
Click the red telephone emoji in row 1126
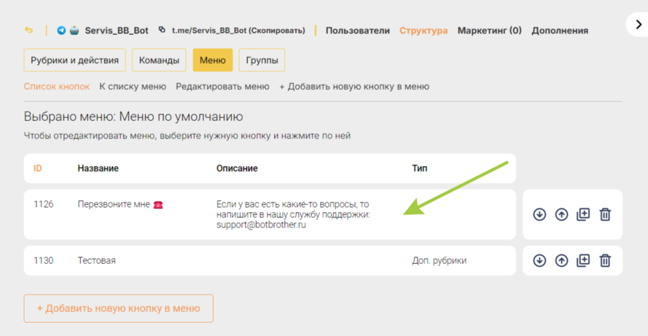pyautogui.click(x=158, y=204)
